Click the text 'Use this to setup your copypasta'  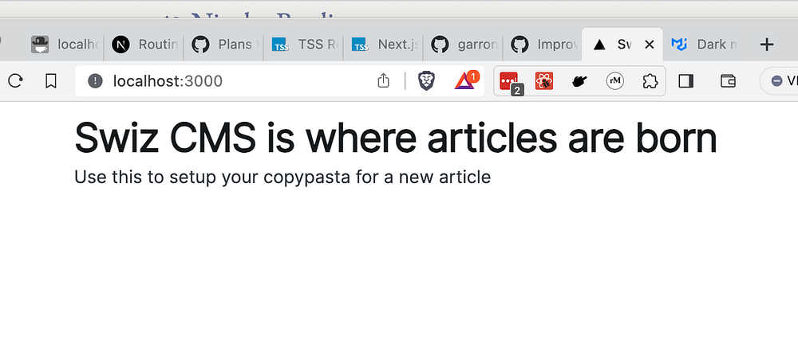211,178
